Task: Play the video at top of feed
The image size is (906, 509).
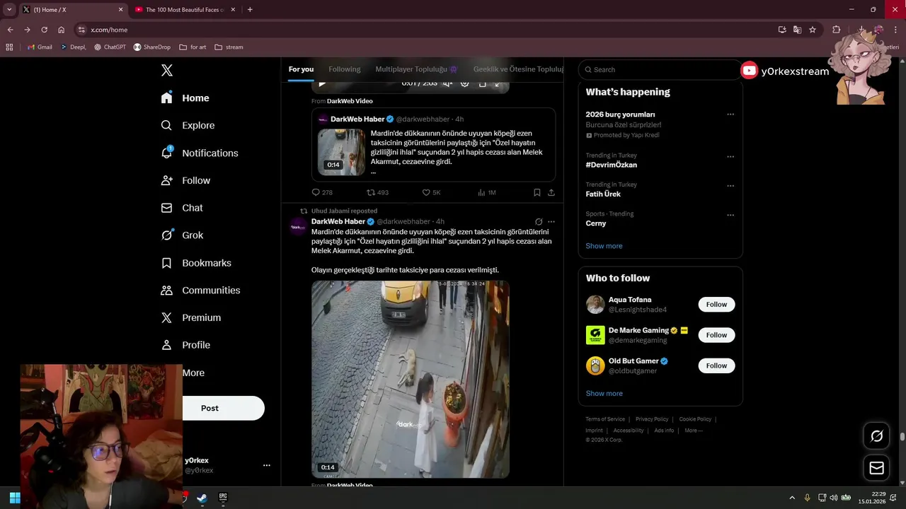Action: [322, 83]
